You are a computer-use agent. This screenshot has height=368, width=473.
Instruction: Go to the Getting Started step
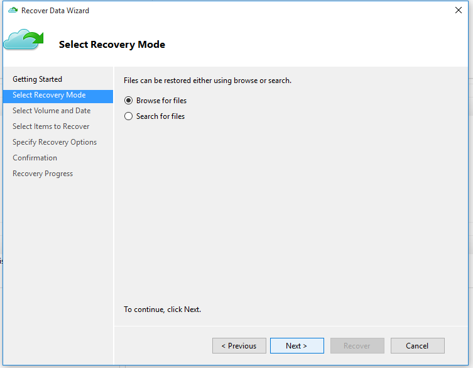37,79
